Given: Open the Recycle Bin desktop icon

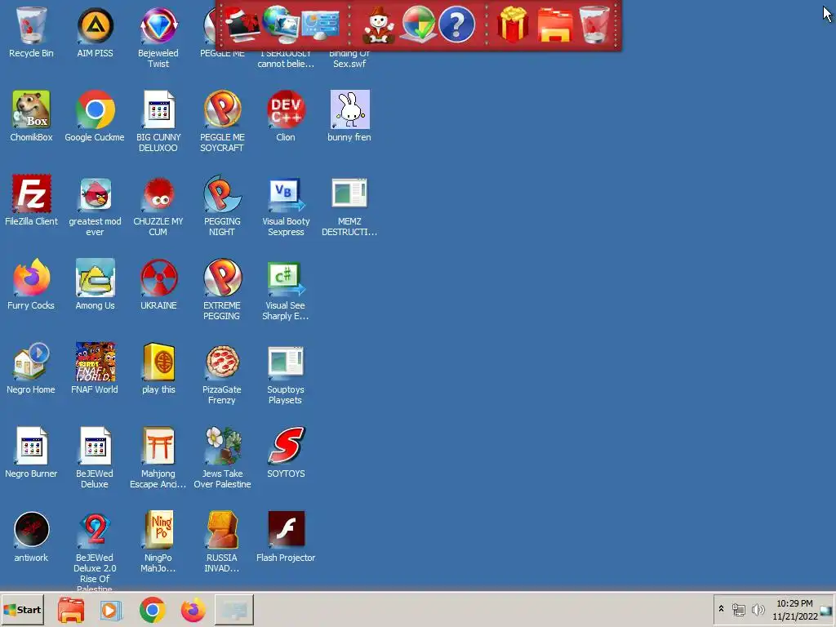Looking at the screenshot, I should pos(31,32).
